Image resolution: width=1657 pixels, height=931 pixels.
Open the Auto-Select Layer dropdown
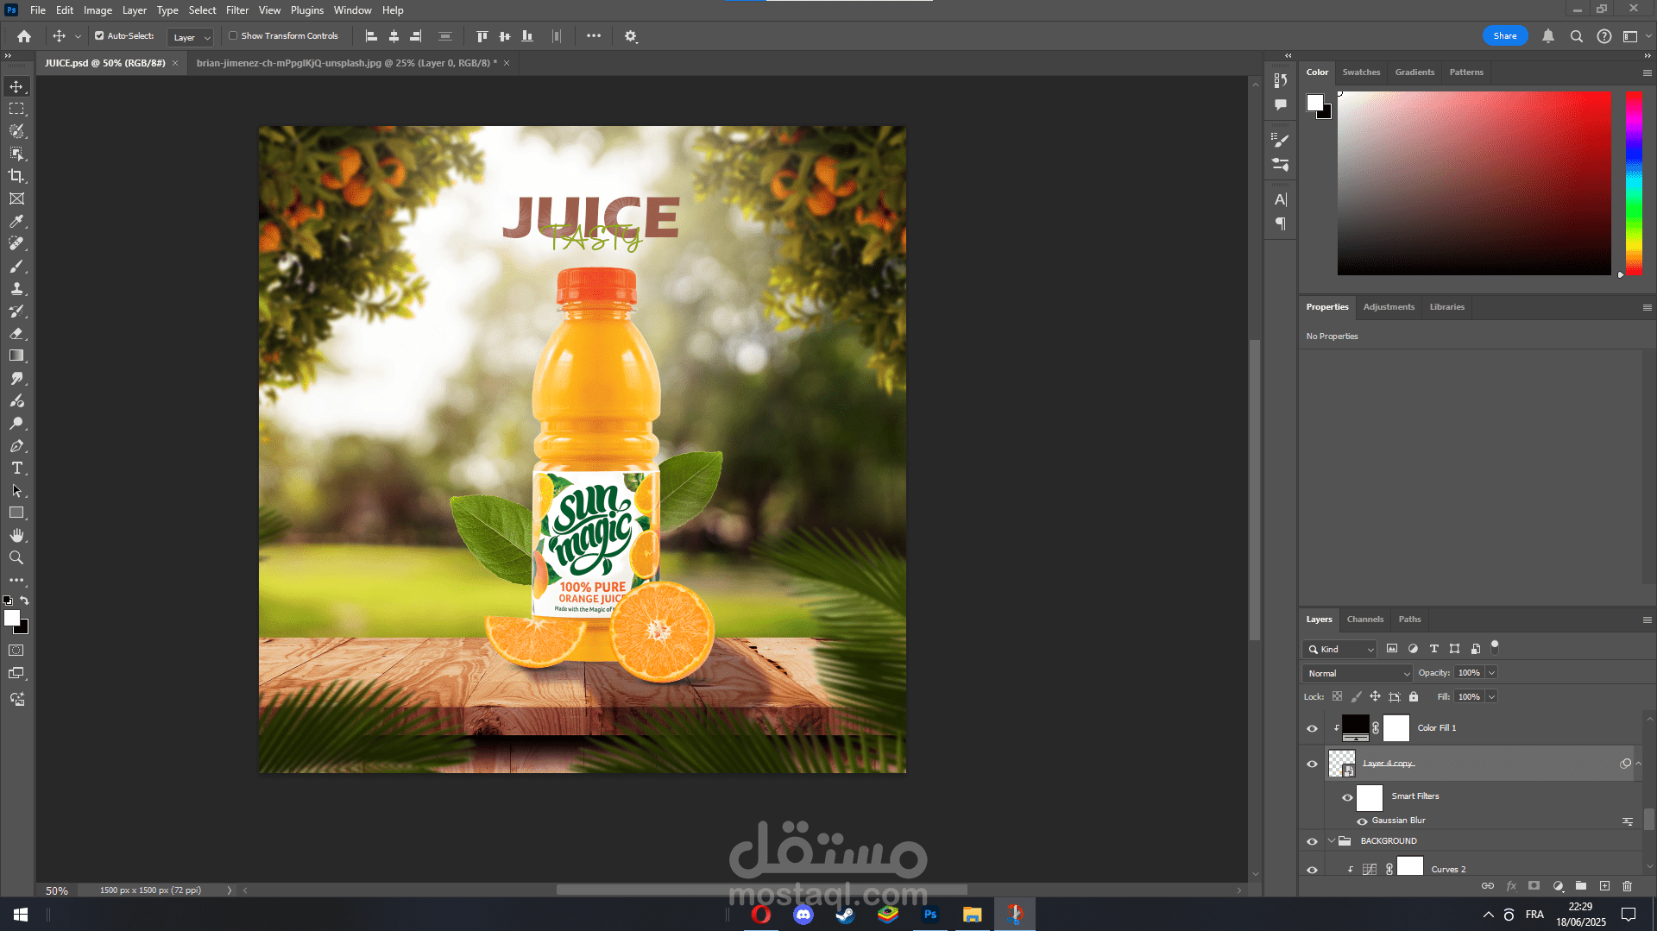coord(191,37)
